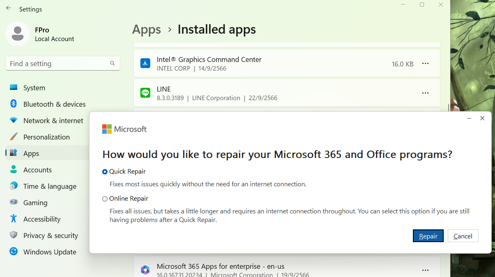Cancel the Office repair dialog
This screenshot has height=277, width=495.
point(463,236)
